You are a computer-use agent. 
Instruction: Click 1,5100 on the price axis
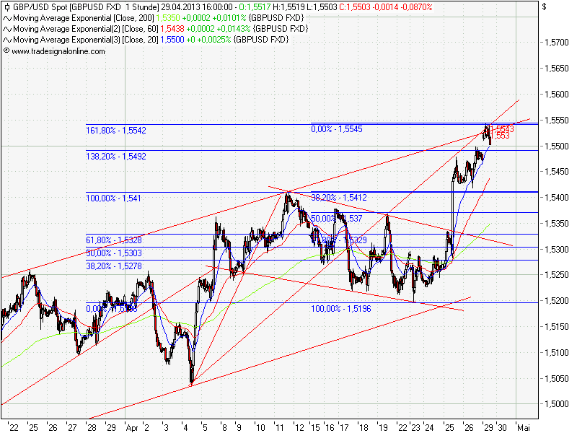pos(556,353)
